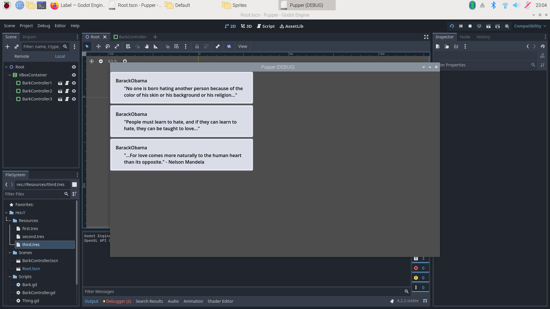Zoom in with the plus button
Viewport: 550px width, 309px height.
click(x=125, y=61)
